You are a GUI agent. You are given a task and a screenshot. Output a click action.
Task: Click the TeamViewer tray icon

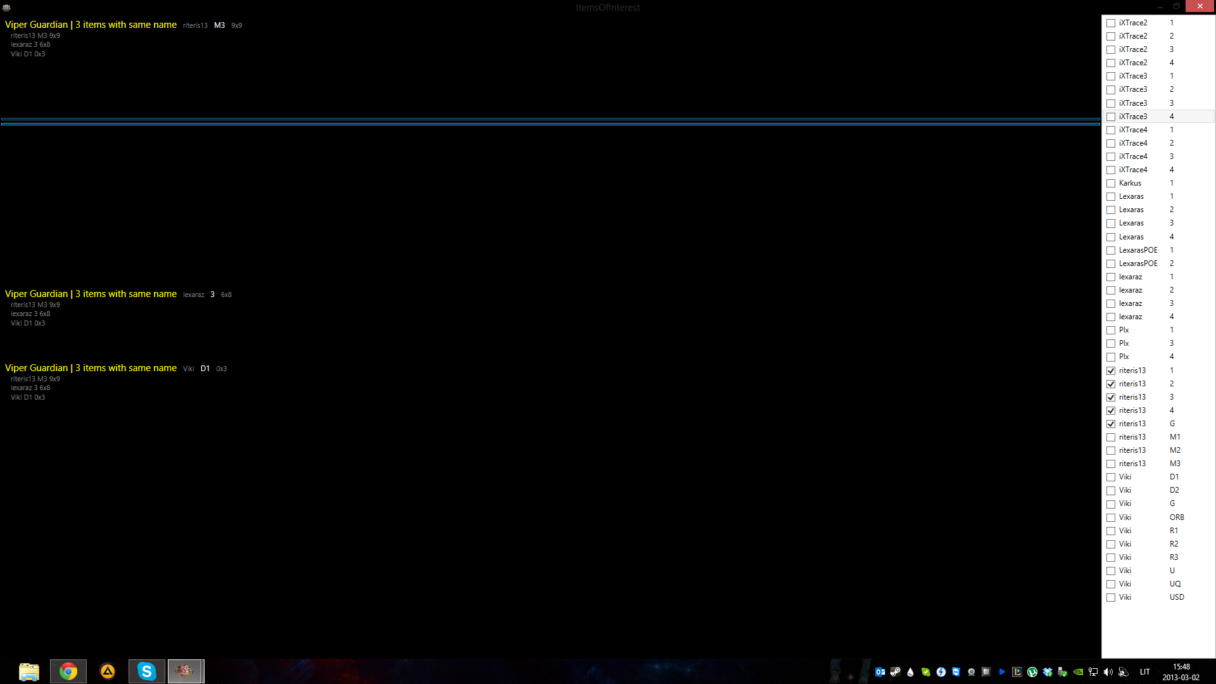coord(956,672)
